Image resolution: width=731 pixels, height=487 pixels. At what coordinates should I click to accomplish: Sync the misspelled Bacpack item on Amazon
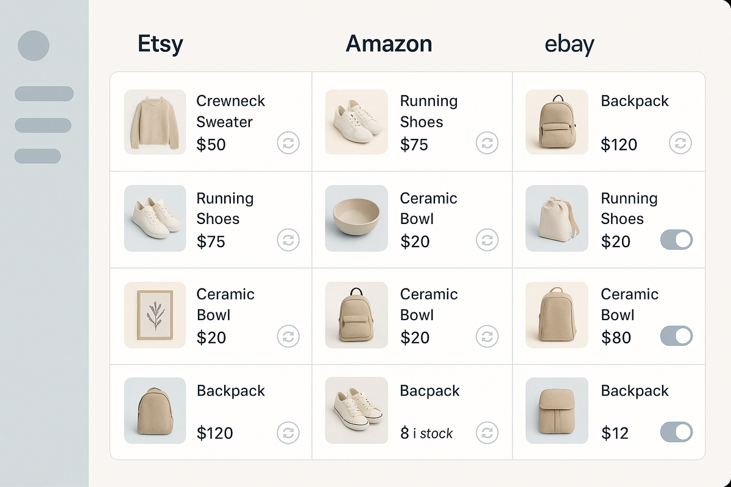coord(486,433)
